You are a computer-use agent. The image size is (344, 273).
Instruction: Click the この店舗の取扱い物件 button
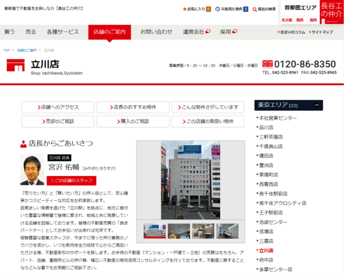click(x=208, y=121)
